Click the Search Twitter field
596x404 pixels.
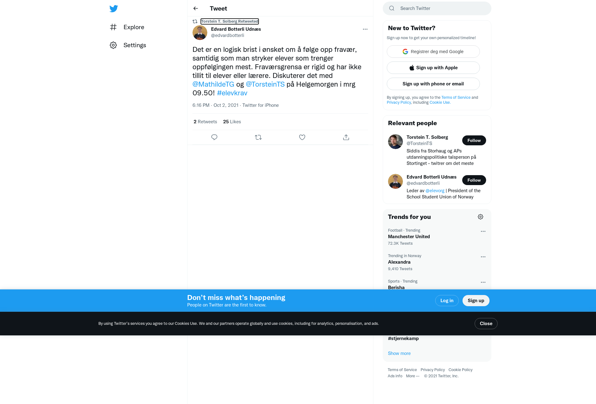click(437, 8)
